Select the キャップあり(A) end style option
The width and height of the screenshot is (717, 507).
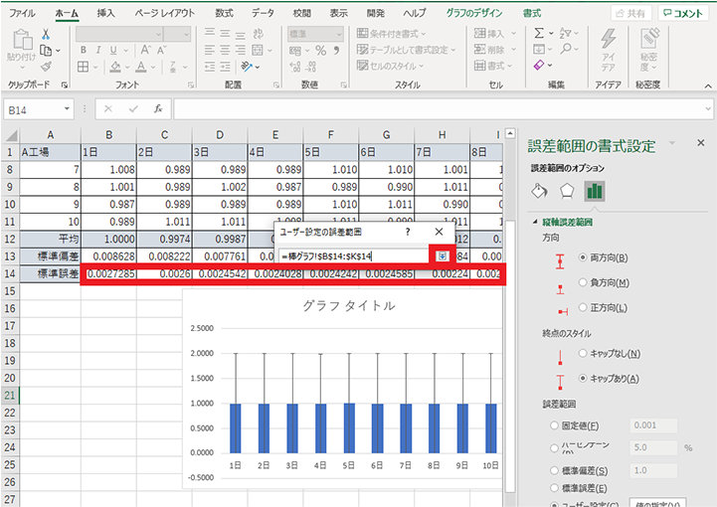(x=583, y=378)
